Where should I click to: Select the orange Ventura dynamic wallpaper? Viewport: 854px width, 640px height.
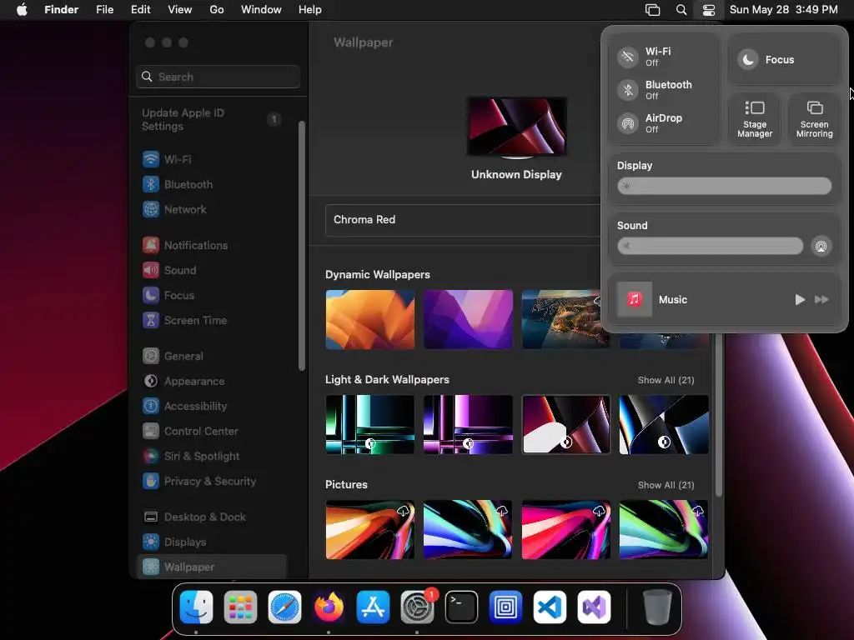tap(369, 319)
